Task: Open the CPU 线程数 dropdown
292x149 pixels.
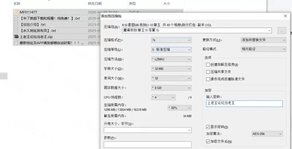Action: click(x=163, y=97)
